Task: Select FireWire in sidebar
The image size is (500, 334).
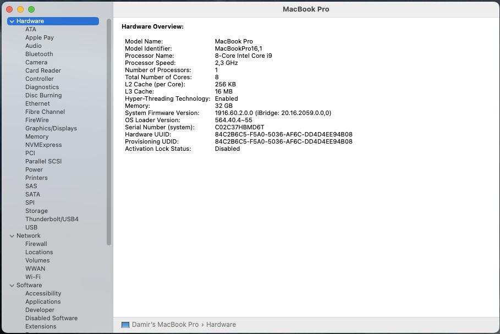Action: tap(37, 121)
